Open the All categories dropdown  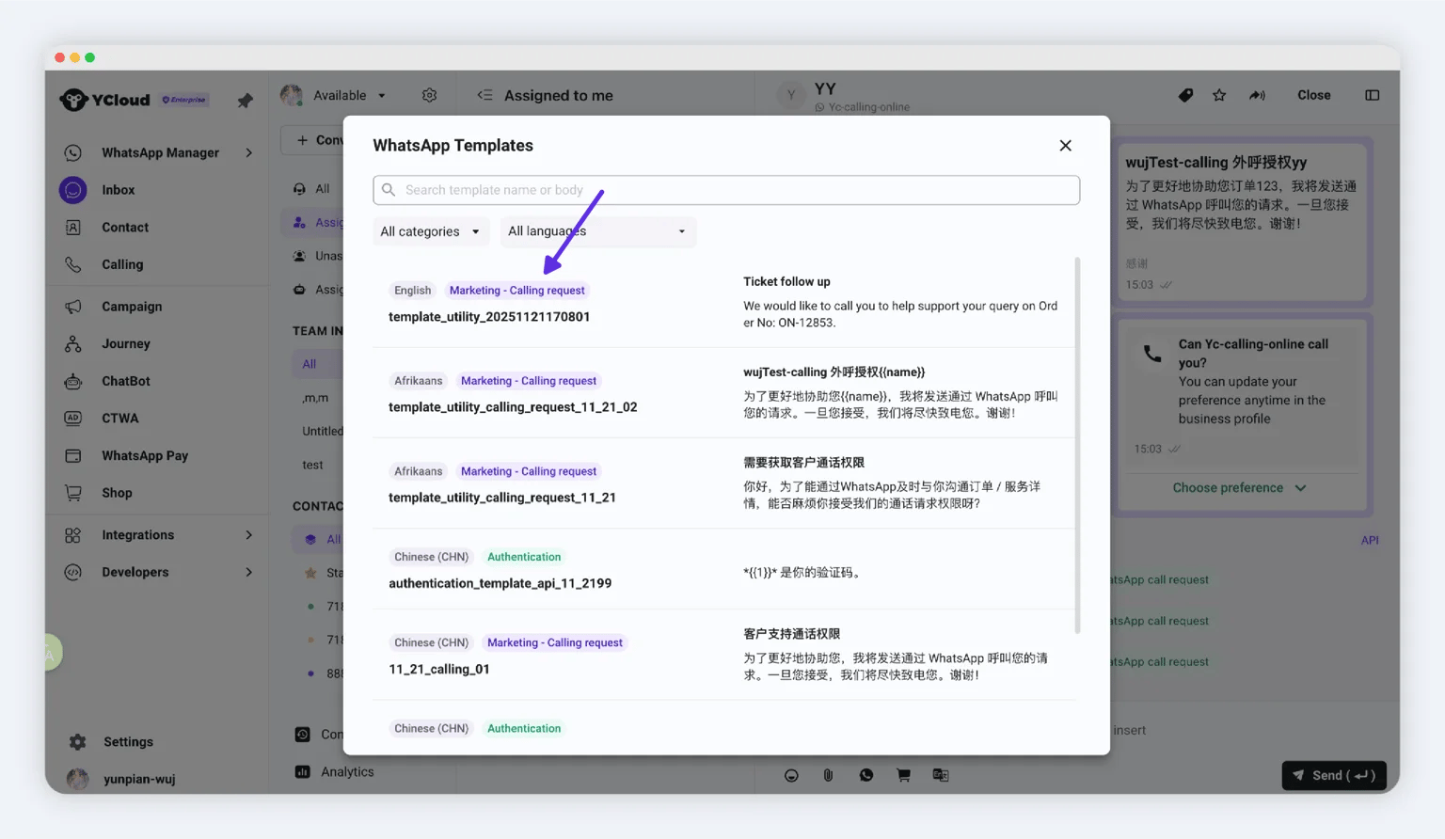(x=430, y=231)
